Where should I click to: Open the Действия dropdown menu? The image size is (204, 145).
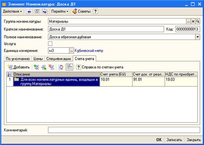tap(12, 11)
